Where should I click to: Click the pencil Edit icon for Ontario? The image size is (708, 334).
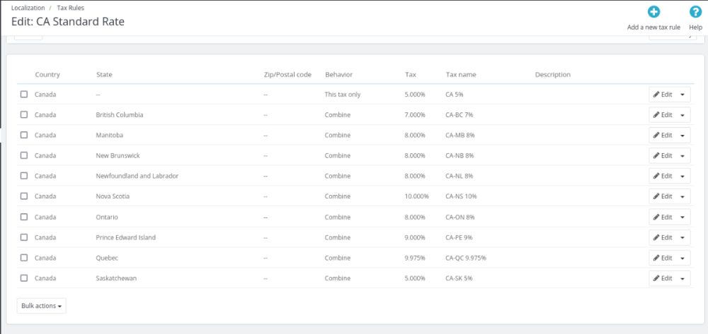coord(656,217)
